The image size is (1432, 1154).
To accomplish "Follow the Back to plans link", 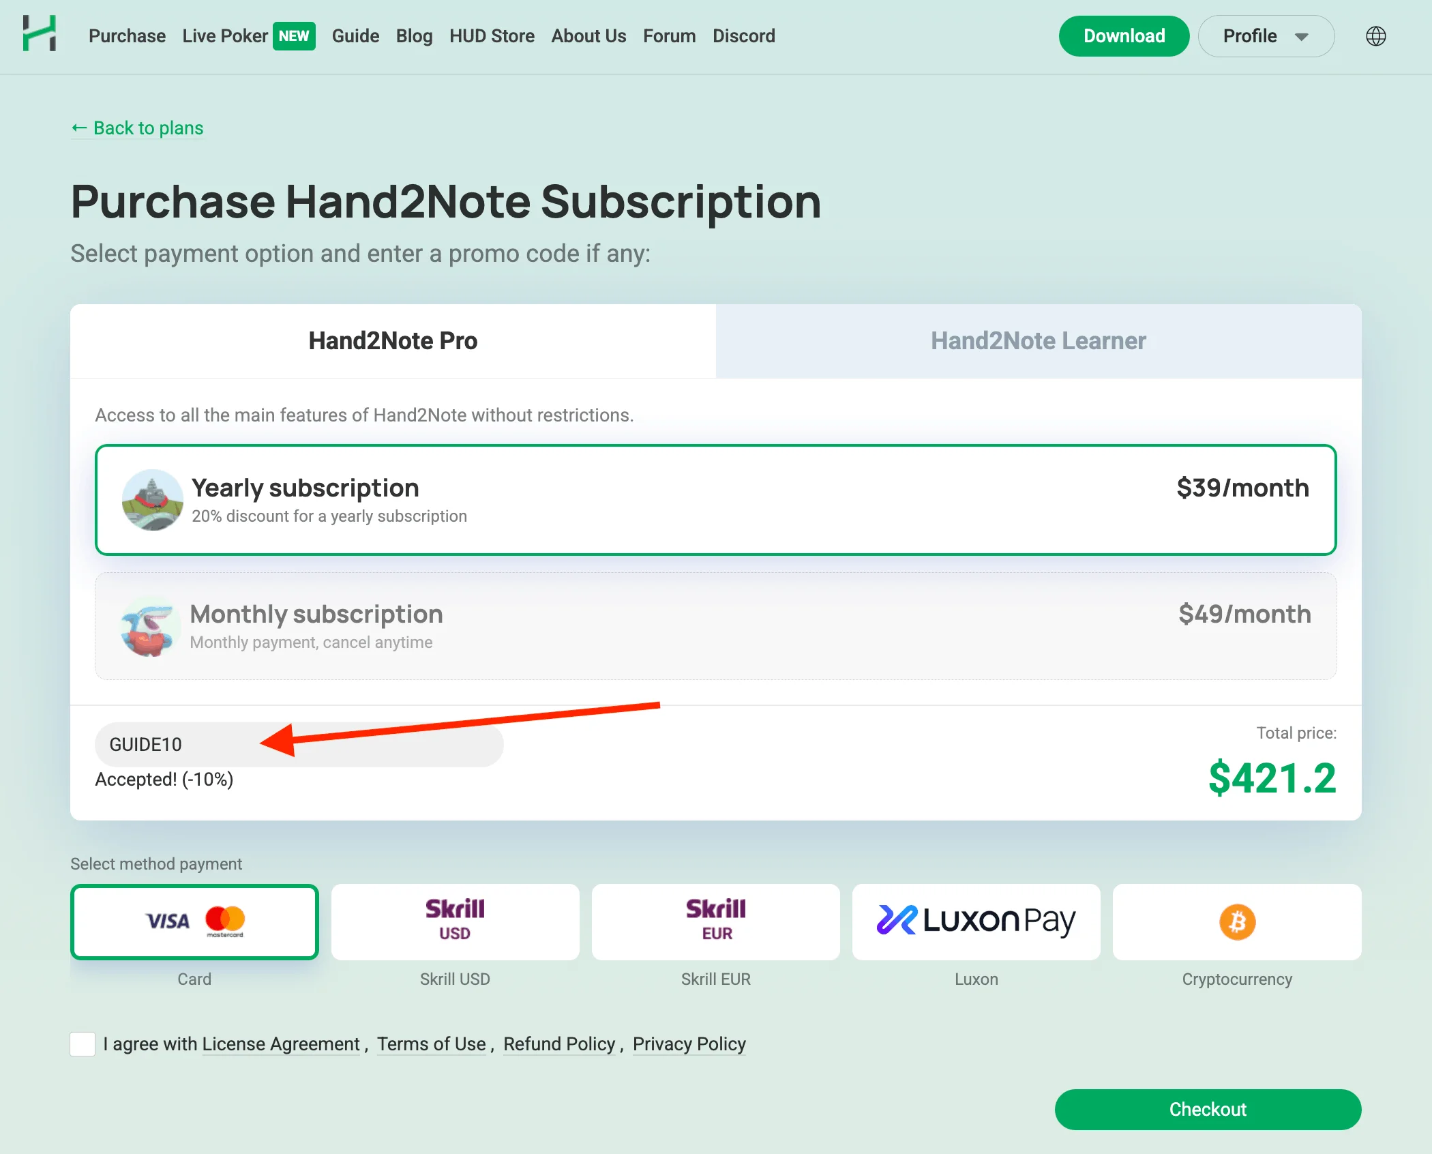I will coord(137,128).
